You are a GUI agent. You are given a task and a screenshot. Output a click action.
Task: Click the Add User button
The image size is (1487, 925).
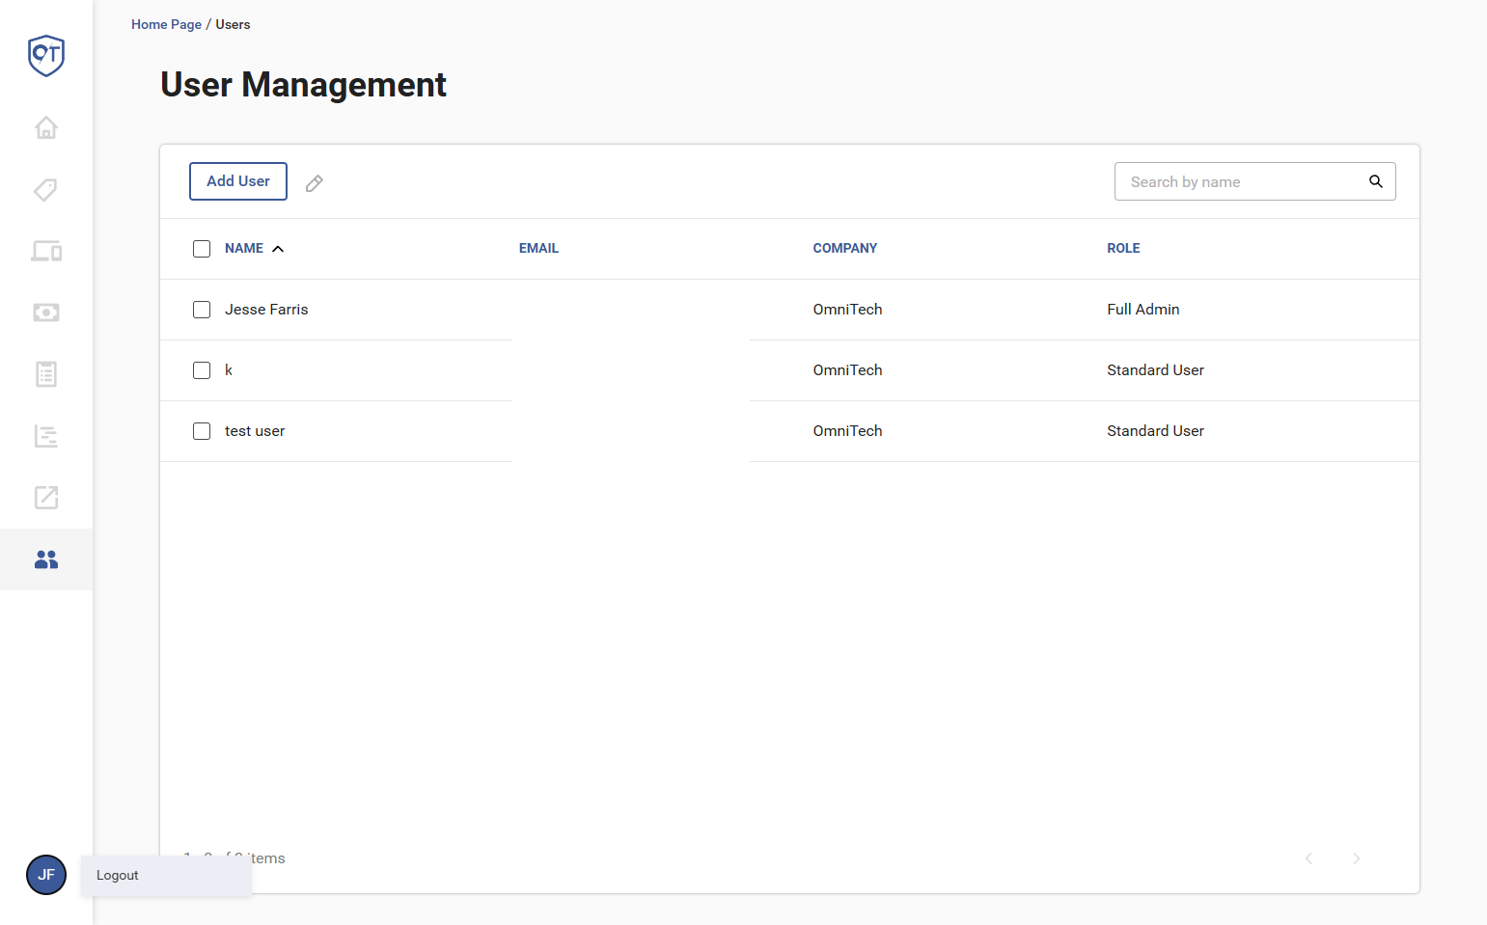pos(238,181)
